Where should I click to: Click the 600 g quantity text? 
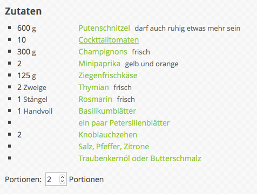click(26, 28)
